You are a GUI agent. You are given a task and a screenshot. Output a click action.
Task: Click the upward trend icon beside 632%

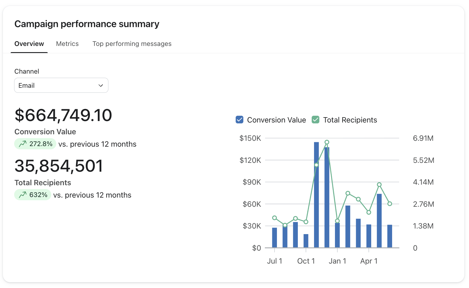pos(23,195)
